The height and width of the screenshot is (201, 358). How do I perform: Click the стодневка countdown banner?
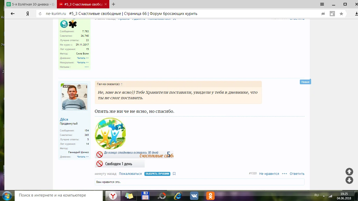[134, 154]
